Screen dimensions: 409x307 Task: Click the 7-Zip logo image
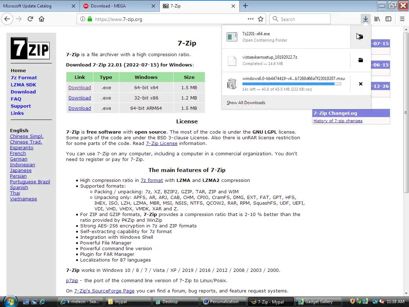pyautogui.click(x=30, y=48)
